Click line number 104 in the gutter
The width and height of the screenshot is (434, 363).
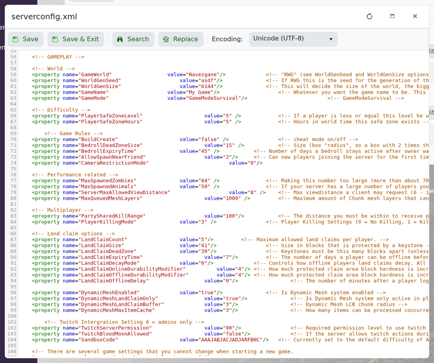(12, 340)
